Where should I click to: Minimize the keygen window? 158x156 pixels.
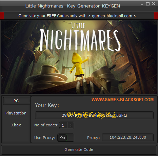(142, 4)
